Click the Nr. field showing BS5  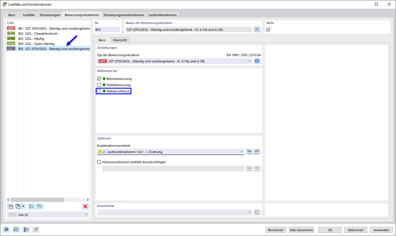107,30
